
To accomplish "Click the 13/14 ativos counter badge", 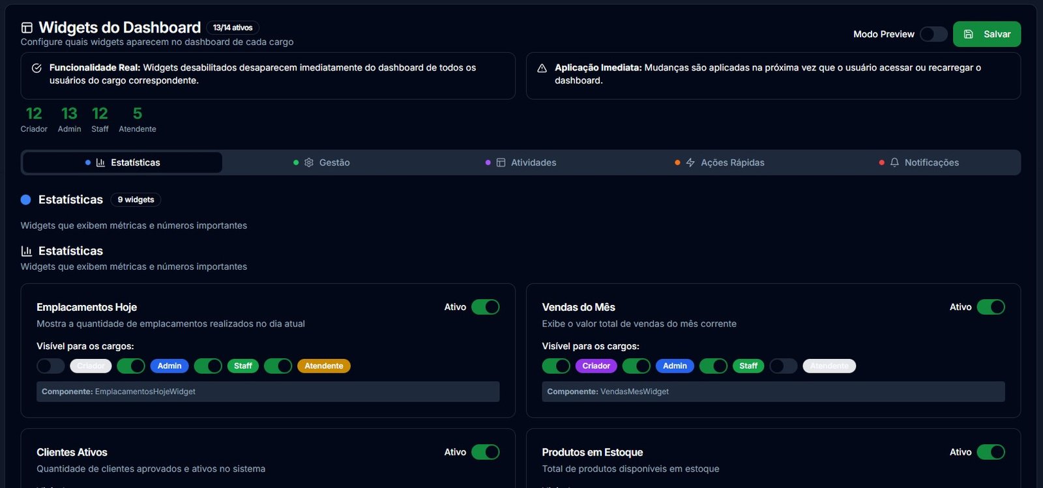I will tap(233, 27).
